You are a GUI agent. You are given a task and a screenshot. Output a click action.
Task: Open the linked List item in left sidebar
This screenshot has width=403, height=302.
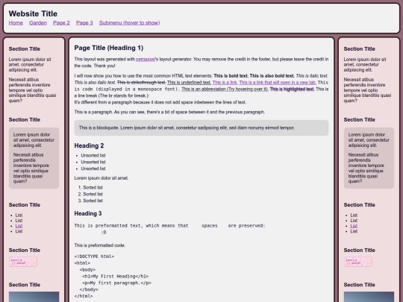[x=19, y=226]
